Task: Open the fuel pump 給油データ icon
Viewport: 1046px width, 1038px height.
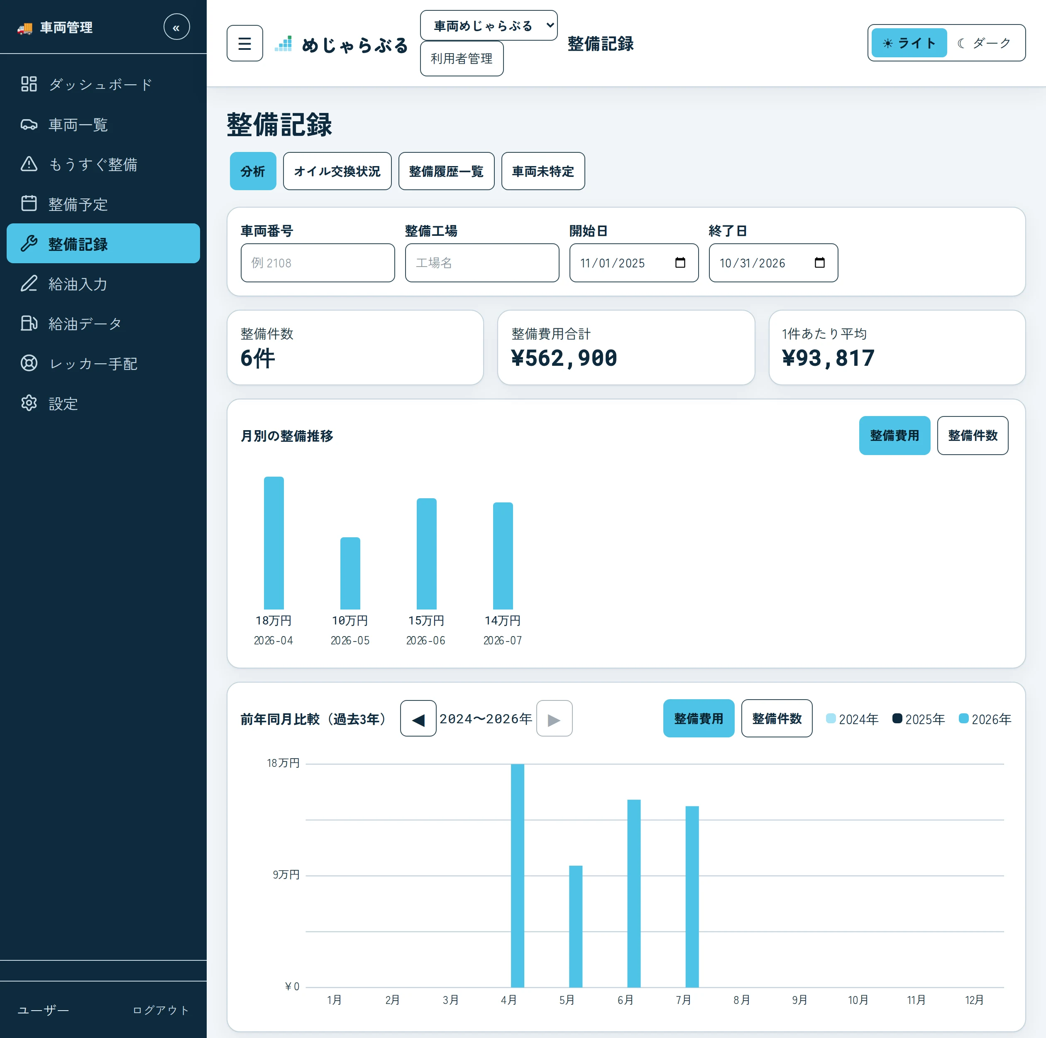Action: 29,323
